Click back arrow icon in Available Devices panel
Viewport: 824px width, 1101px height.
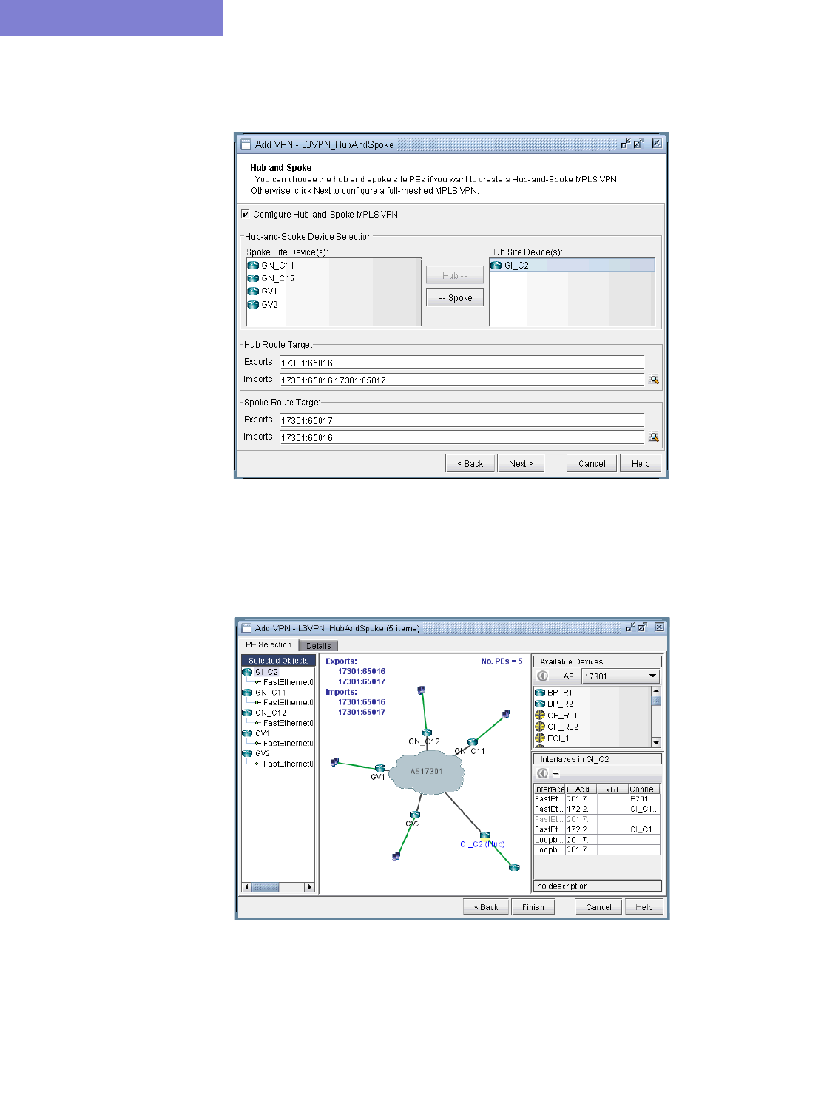tap(543, 676)
